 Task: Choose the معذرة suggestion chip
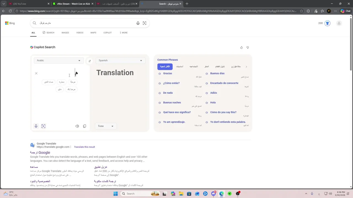61,82
